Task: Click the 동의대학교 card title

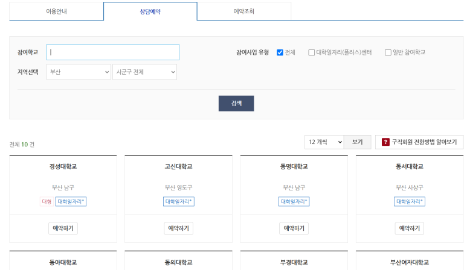Action: point(178,262)
